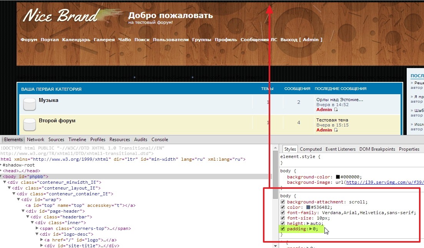This screenshot has height=248, width=424.
Task: Open the Портал navigation link
Action: coord(50,40)
